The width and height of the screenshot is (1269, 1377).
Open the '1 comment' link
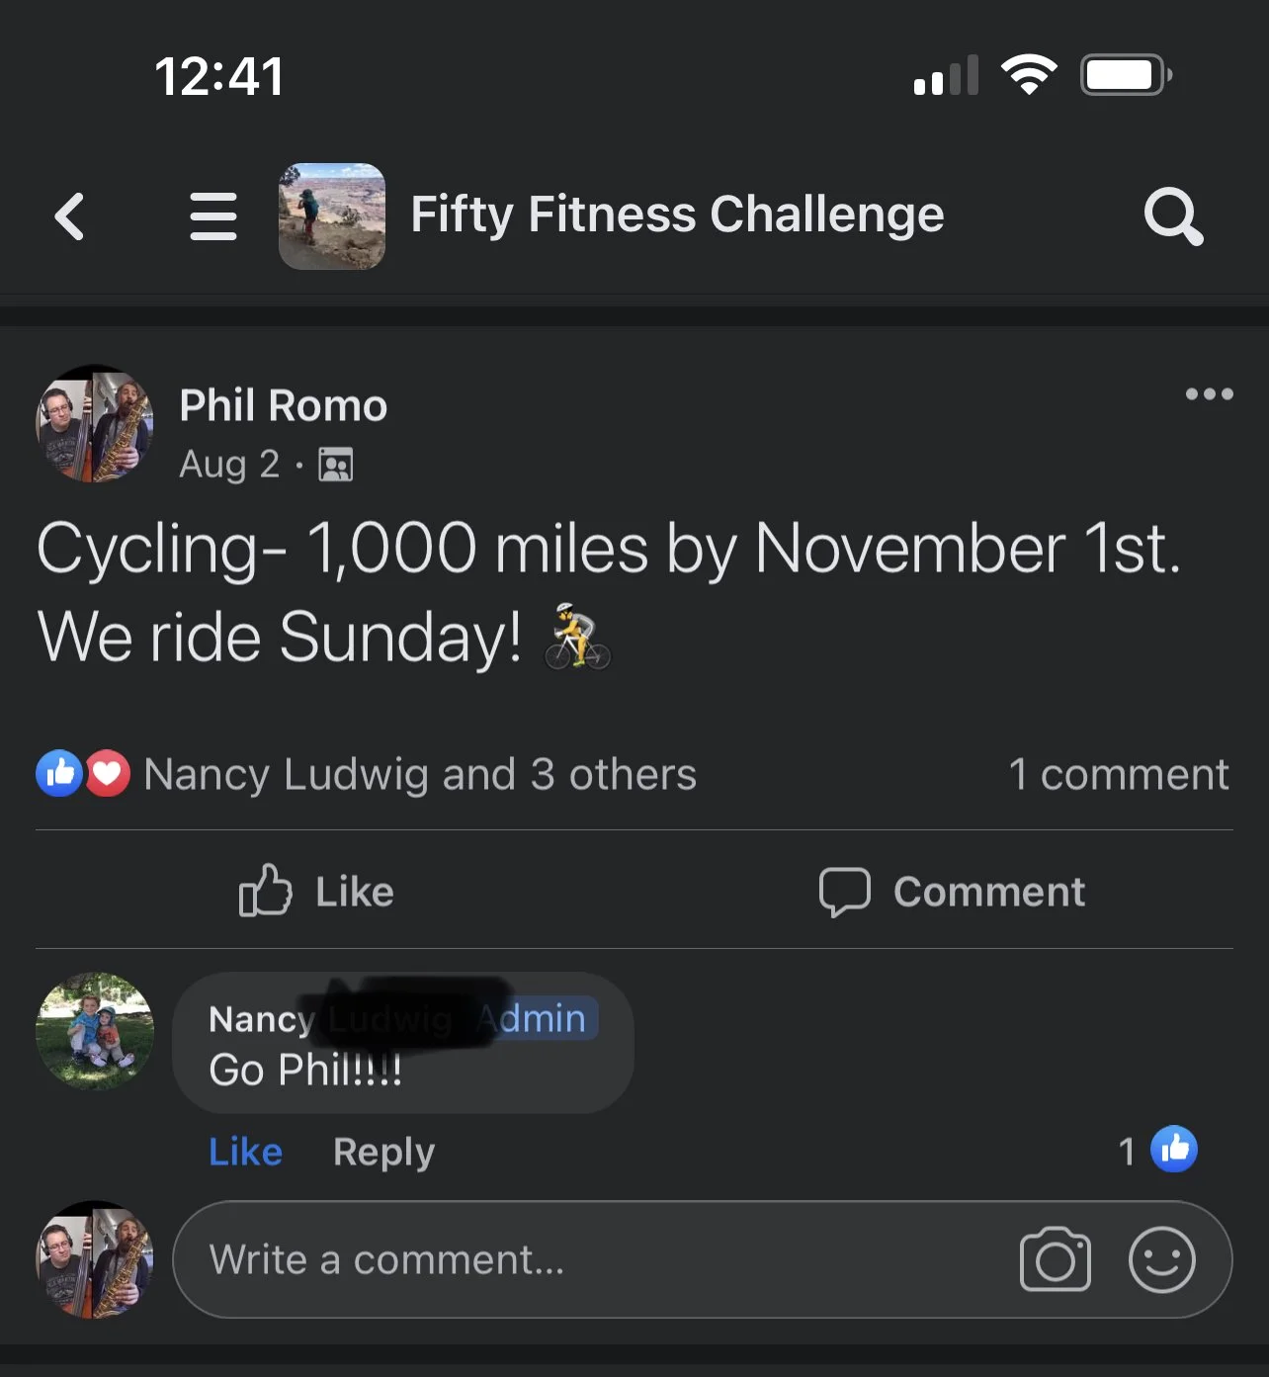(1118, 774)
